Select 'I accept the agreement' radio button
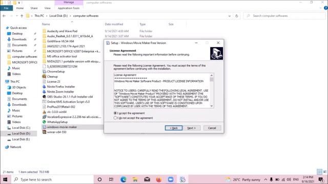Image resolution: width=328 pixels, height=184 pixels. coord(115,113)
